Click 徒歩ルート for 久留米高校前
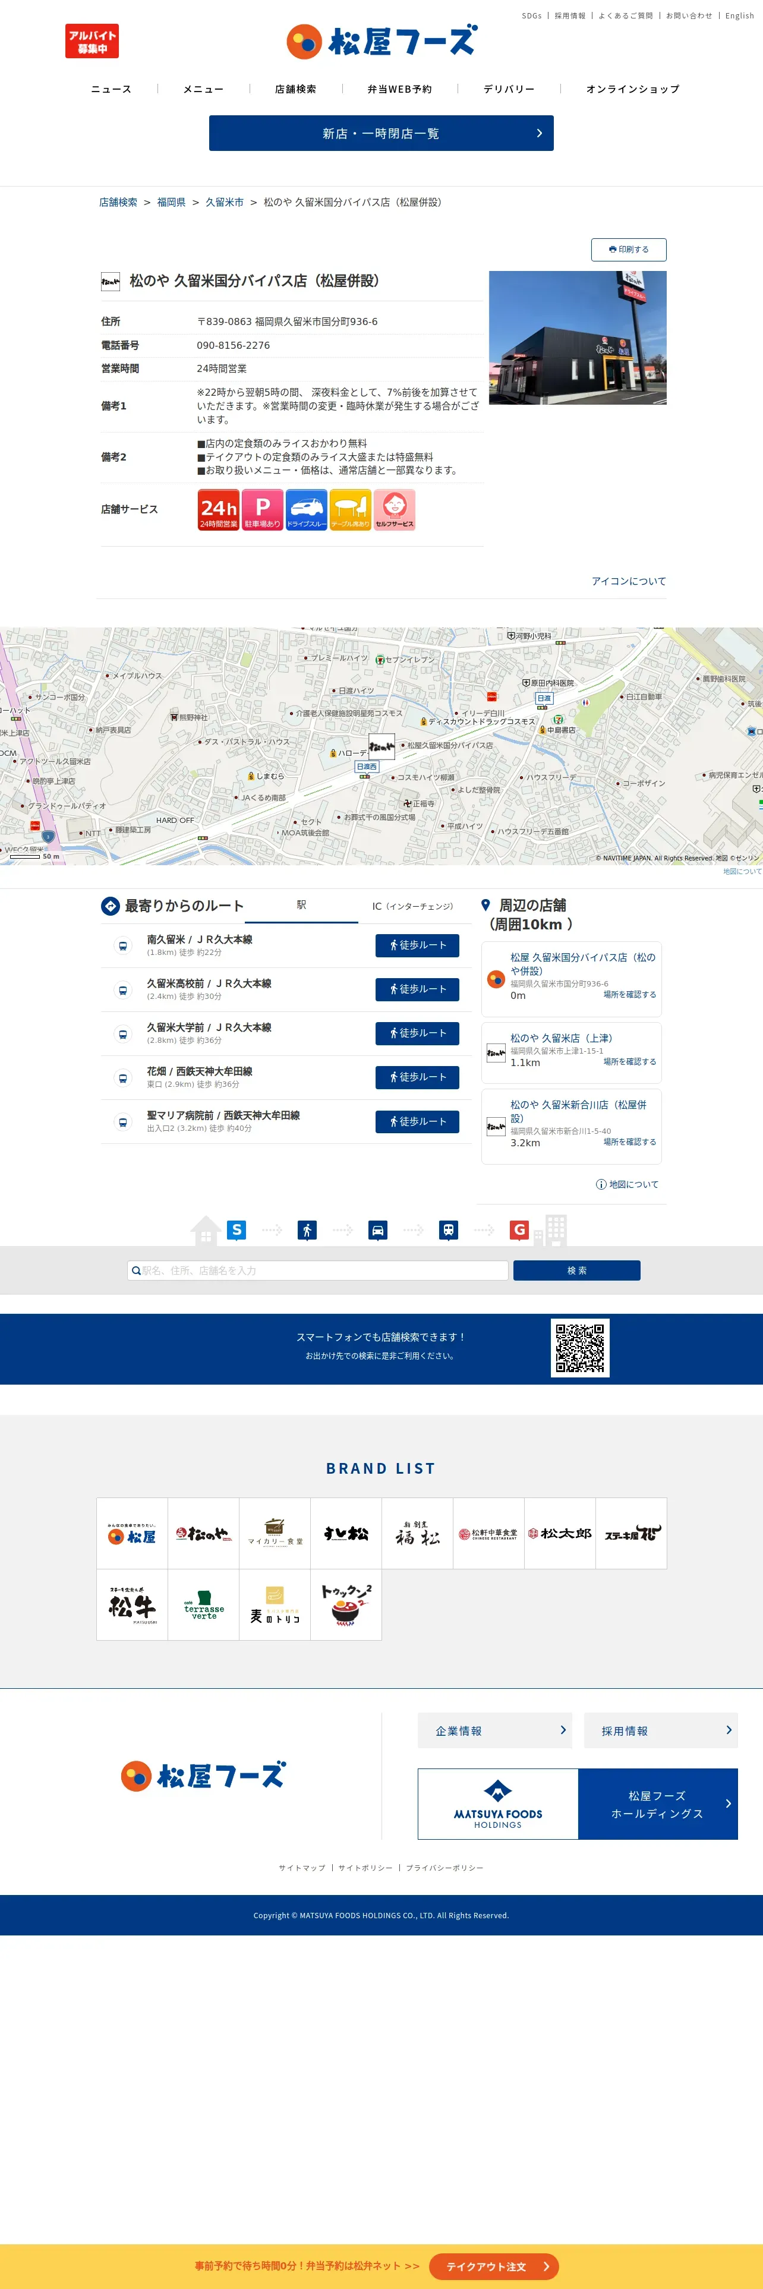The height and width of the screenshot is (2289, 763). pyautogui.click(x=418, y=990)
